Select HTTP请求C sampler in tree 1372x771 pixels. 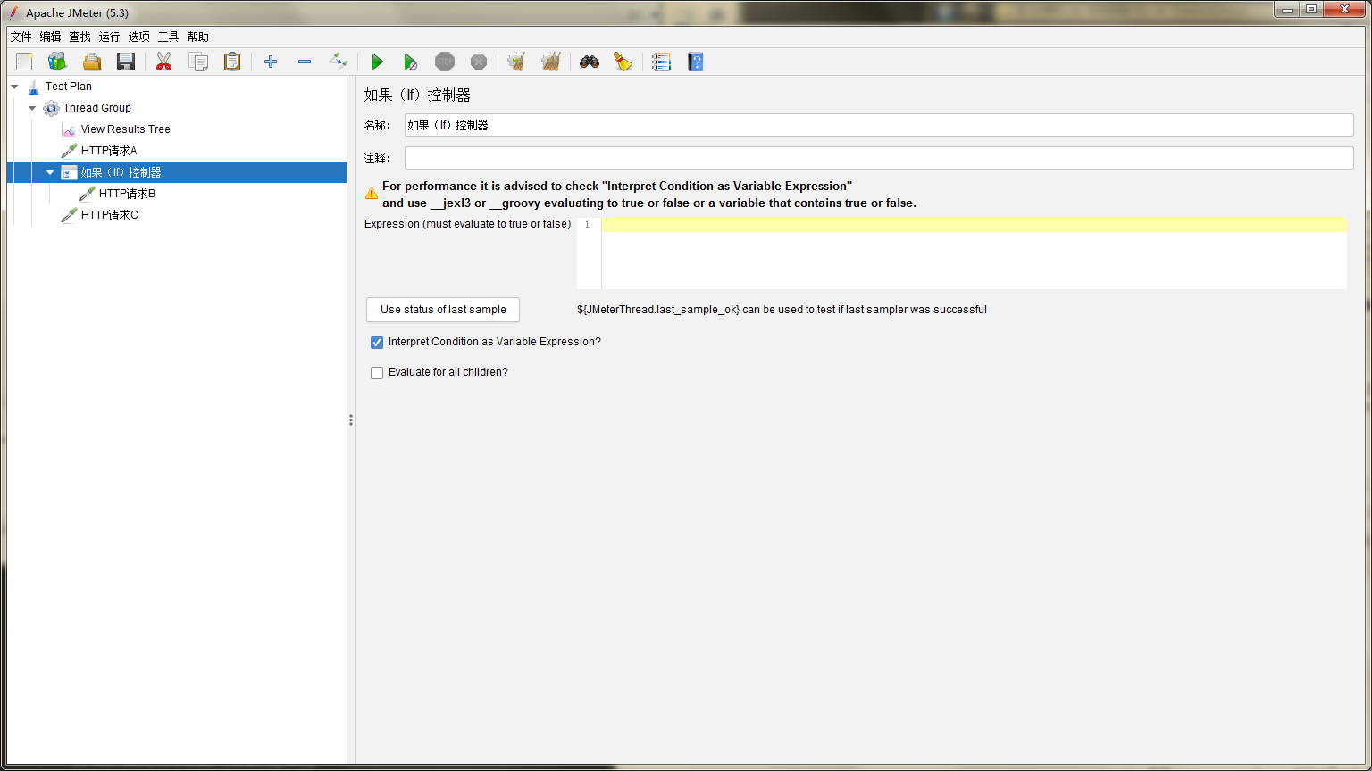[110, 215]
